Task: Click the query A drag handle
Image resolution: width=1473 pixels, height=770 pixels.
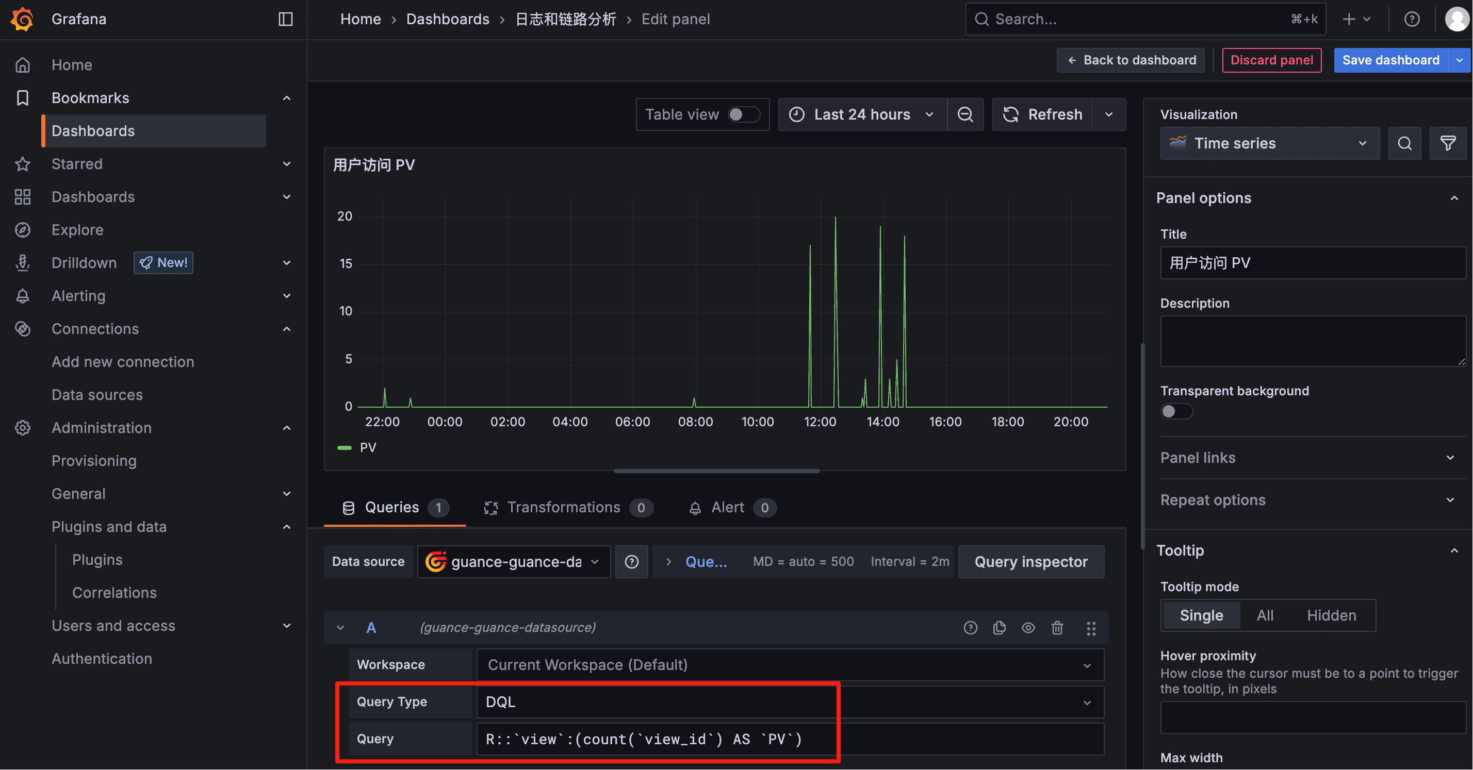Action: (x=1091, y=628)
